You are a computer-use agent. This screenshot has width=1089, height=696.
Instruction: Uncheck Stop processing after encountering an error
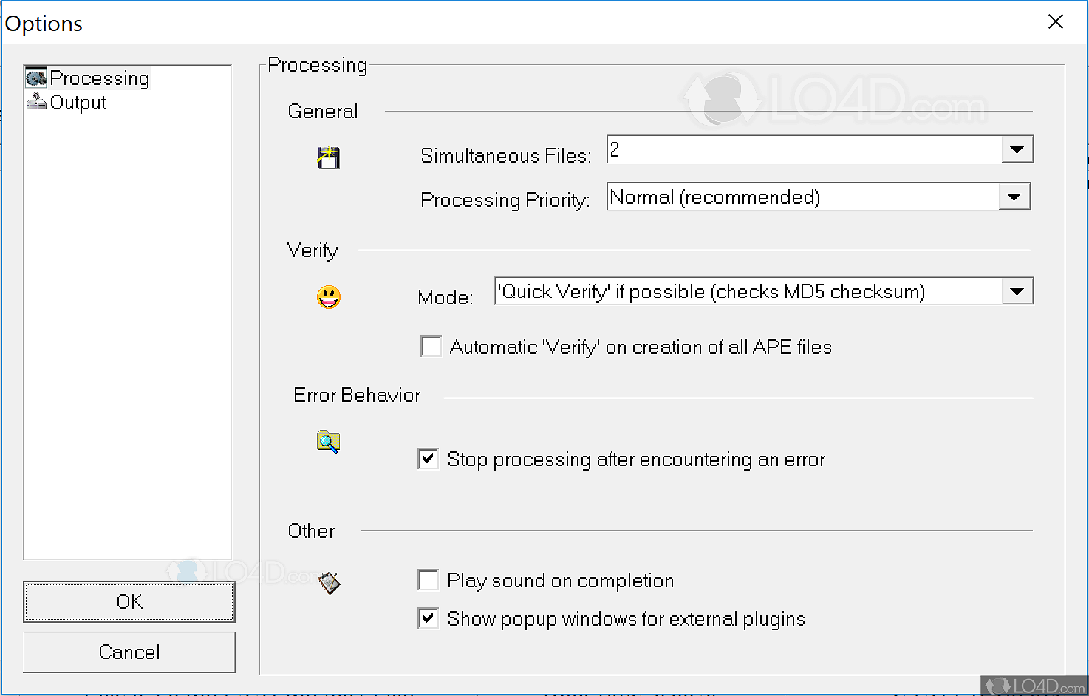429,459
